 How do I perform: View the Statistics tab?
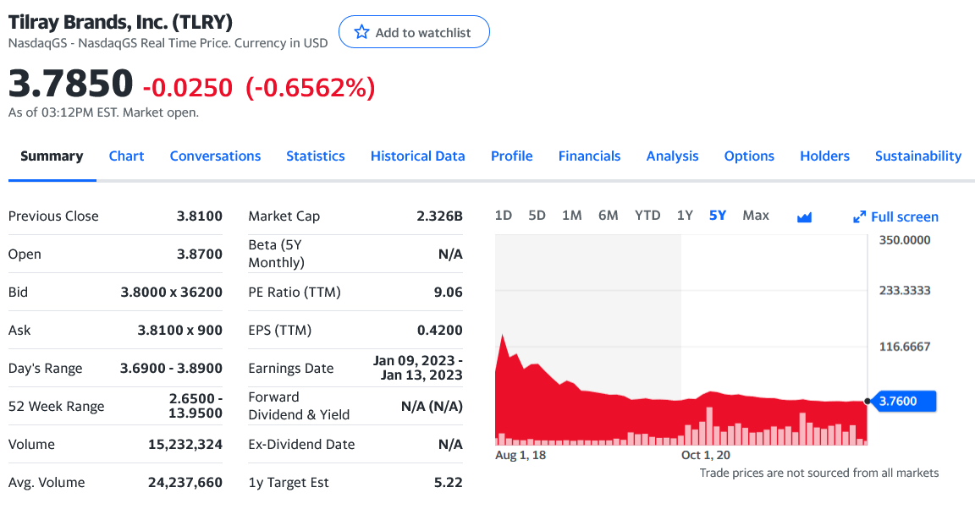coord(315,156)
